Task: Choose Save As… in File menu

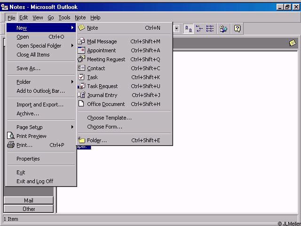Action: click(41, 68)
